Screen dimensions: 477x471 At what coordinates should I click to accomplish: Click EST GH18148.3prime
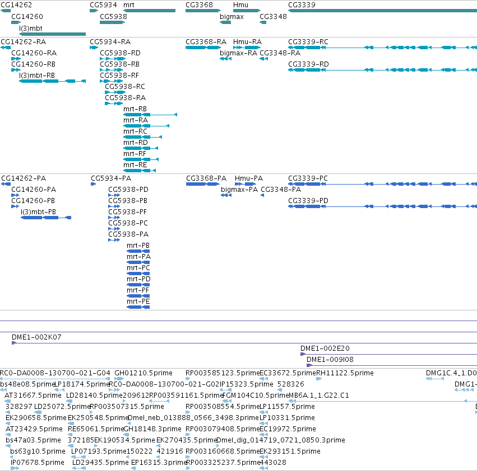(126, 435)
